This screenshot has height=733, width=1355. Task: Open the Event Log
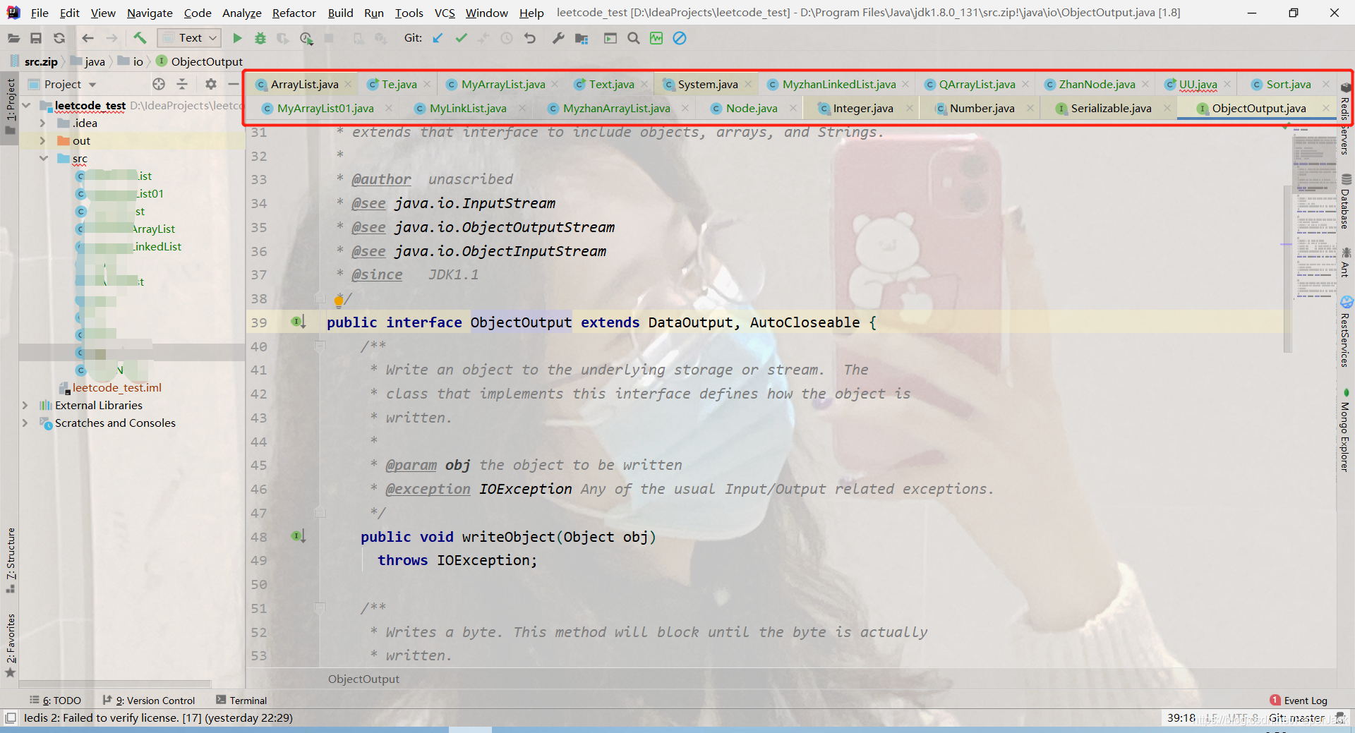pos(1299,700)
